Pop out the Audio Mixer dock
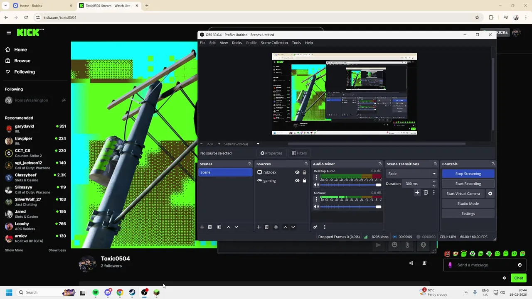 tap(380, 164)
